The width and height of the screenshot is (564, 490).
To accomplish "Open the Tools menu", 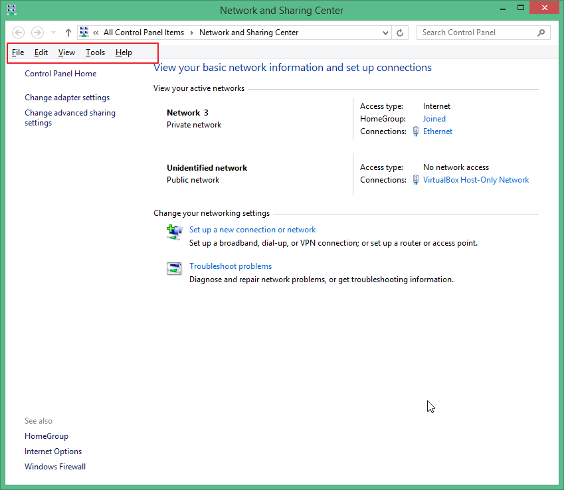I will [95, 52].
